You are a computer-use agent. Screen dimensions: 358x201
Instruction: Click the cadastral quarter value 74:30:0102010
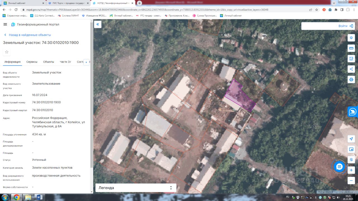(43, 110)
